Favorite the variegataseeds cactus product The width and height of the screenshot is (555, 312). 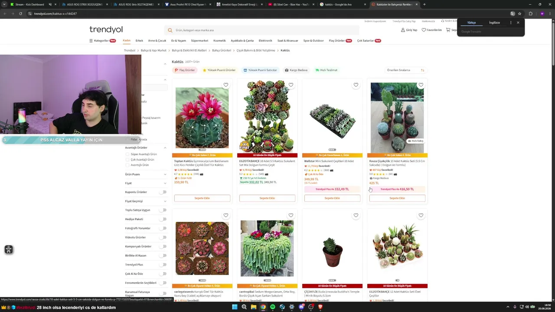click(x=226, y=215)
